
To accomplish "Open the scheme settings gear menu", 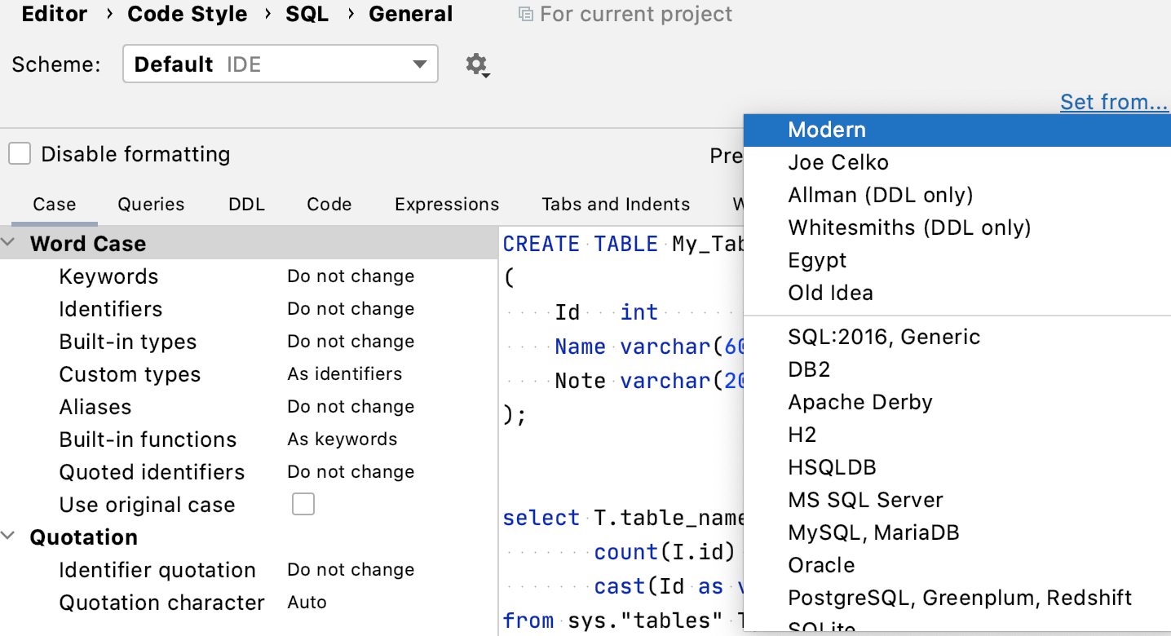I will (x=477, y=64).
